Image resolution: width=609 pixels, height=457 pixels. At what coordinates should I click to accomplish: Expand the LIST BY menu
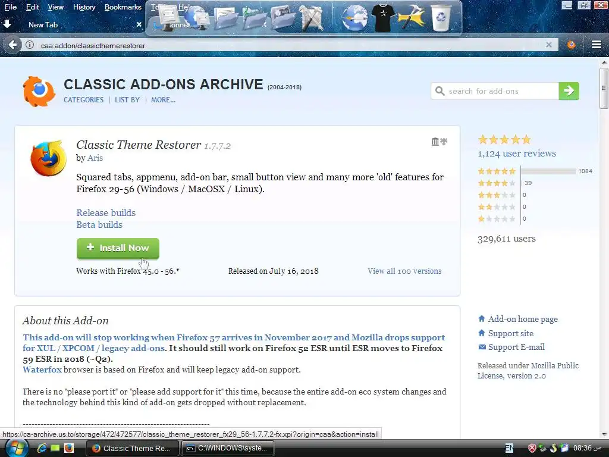[x=127, y=100]
